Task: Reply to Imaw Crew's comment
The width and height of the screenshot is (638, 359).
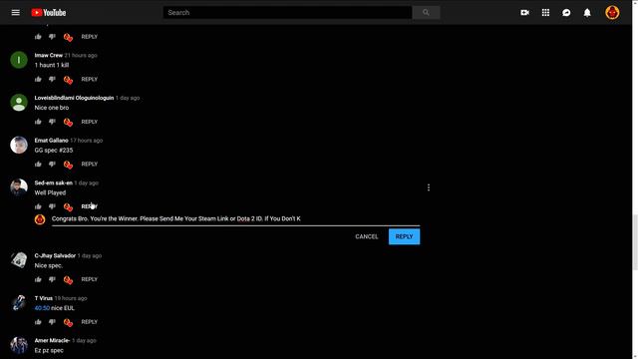Action: click(x=89, y=80)
